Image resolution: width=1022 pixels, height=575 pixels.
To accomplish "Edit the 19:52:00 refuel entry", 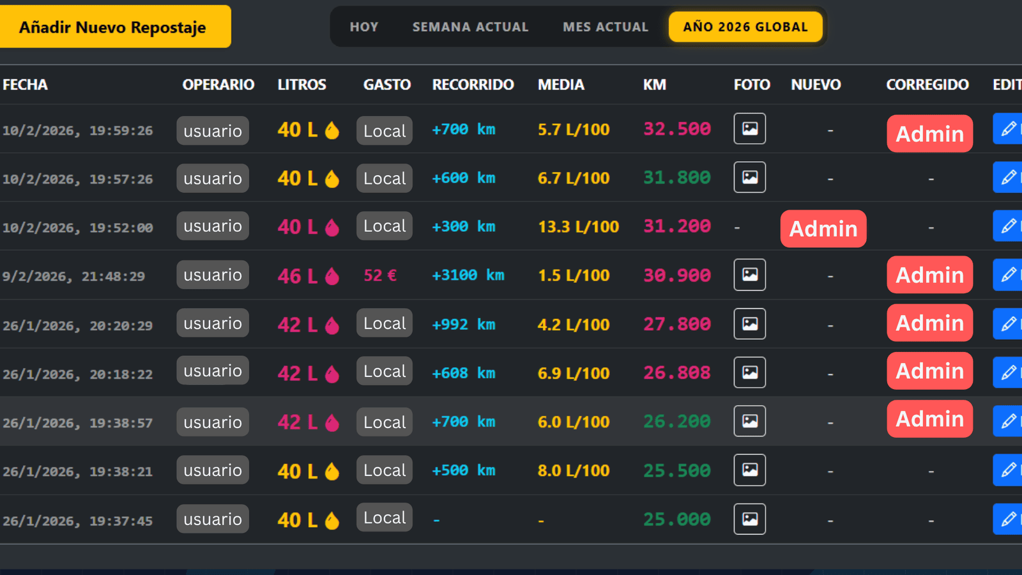I will point(1008,226).
